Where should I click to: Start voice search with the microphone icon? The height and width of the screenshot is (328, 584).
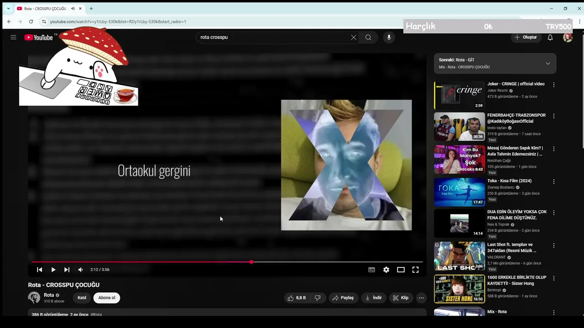coord(389,37)
